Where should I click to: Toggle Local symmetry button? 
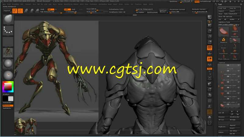tap(210, 59)
